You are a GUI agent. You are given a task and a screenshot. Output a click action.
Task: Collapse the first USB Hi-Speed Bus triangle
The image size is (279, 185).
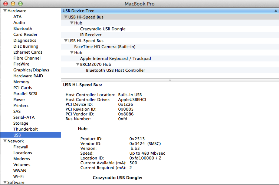tap(65, 17)
